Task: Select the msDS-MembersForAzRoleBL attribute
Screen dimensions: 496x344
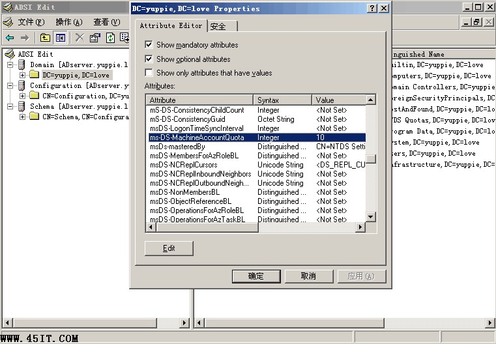Action: click(194, 156)
